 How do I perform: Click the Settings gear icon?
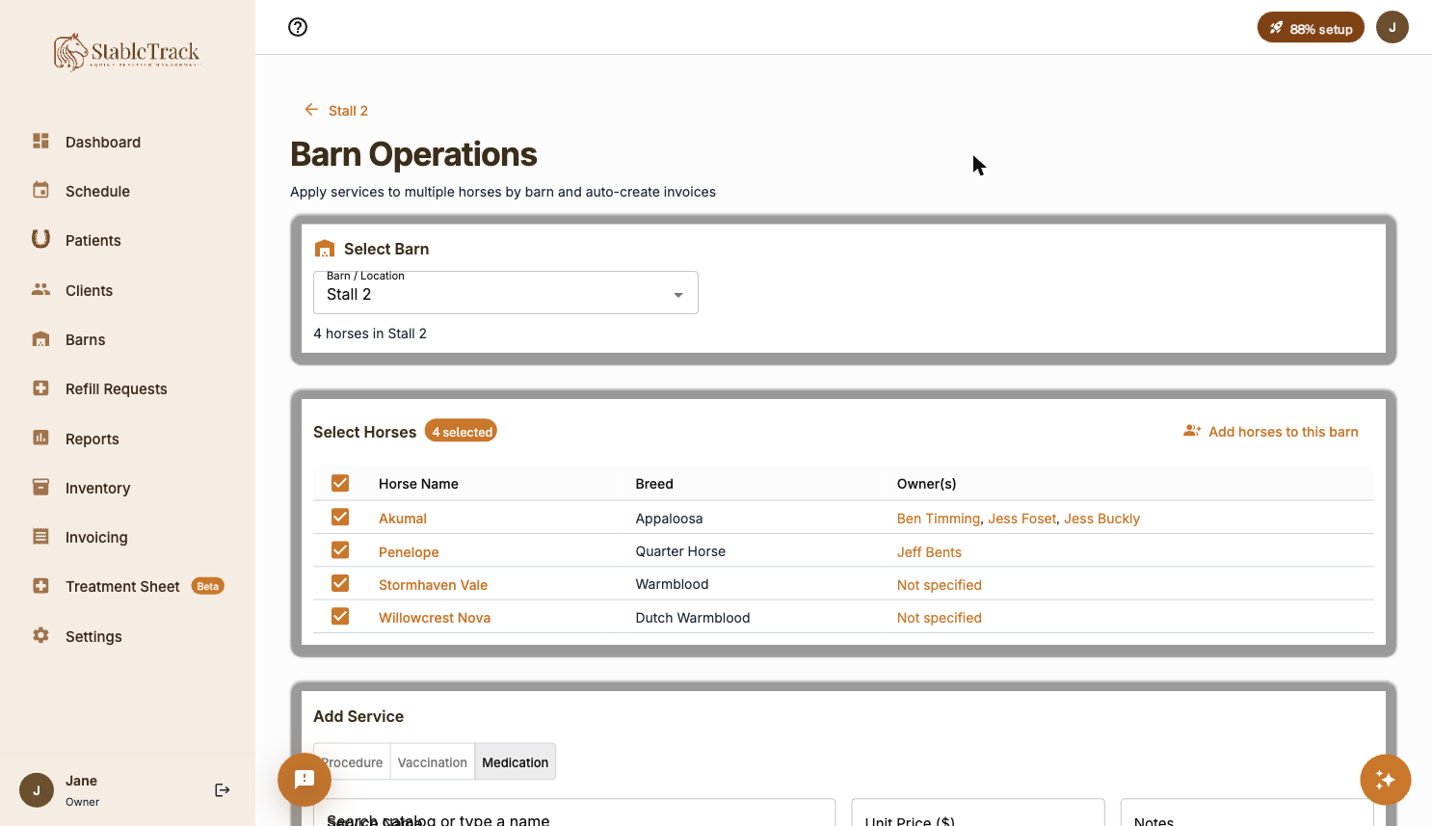40,635
